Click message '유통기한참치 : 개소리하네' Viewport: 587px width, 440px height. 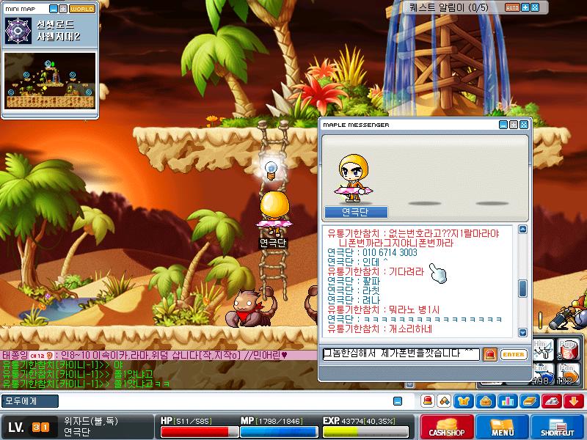pyautogui.click(x=379, y=329)
